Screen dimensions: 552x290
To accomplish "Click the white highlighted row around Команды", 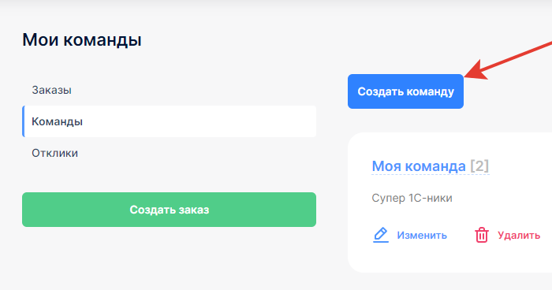I will click(169, 121).
